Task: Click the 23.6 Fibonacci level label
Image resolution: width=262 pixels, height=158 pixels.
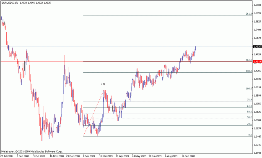Action: point(249,124)
